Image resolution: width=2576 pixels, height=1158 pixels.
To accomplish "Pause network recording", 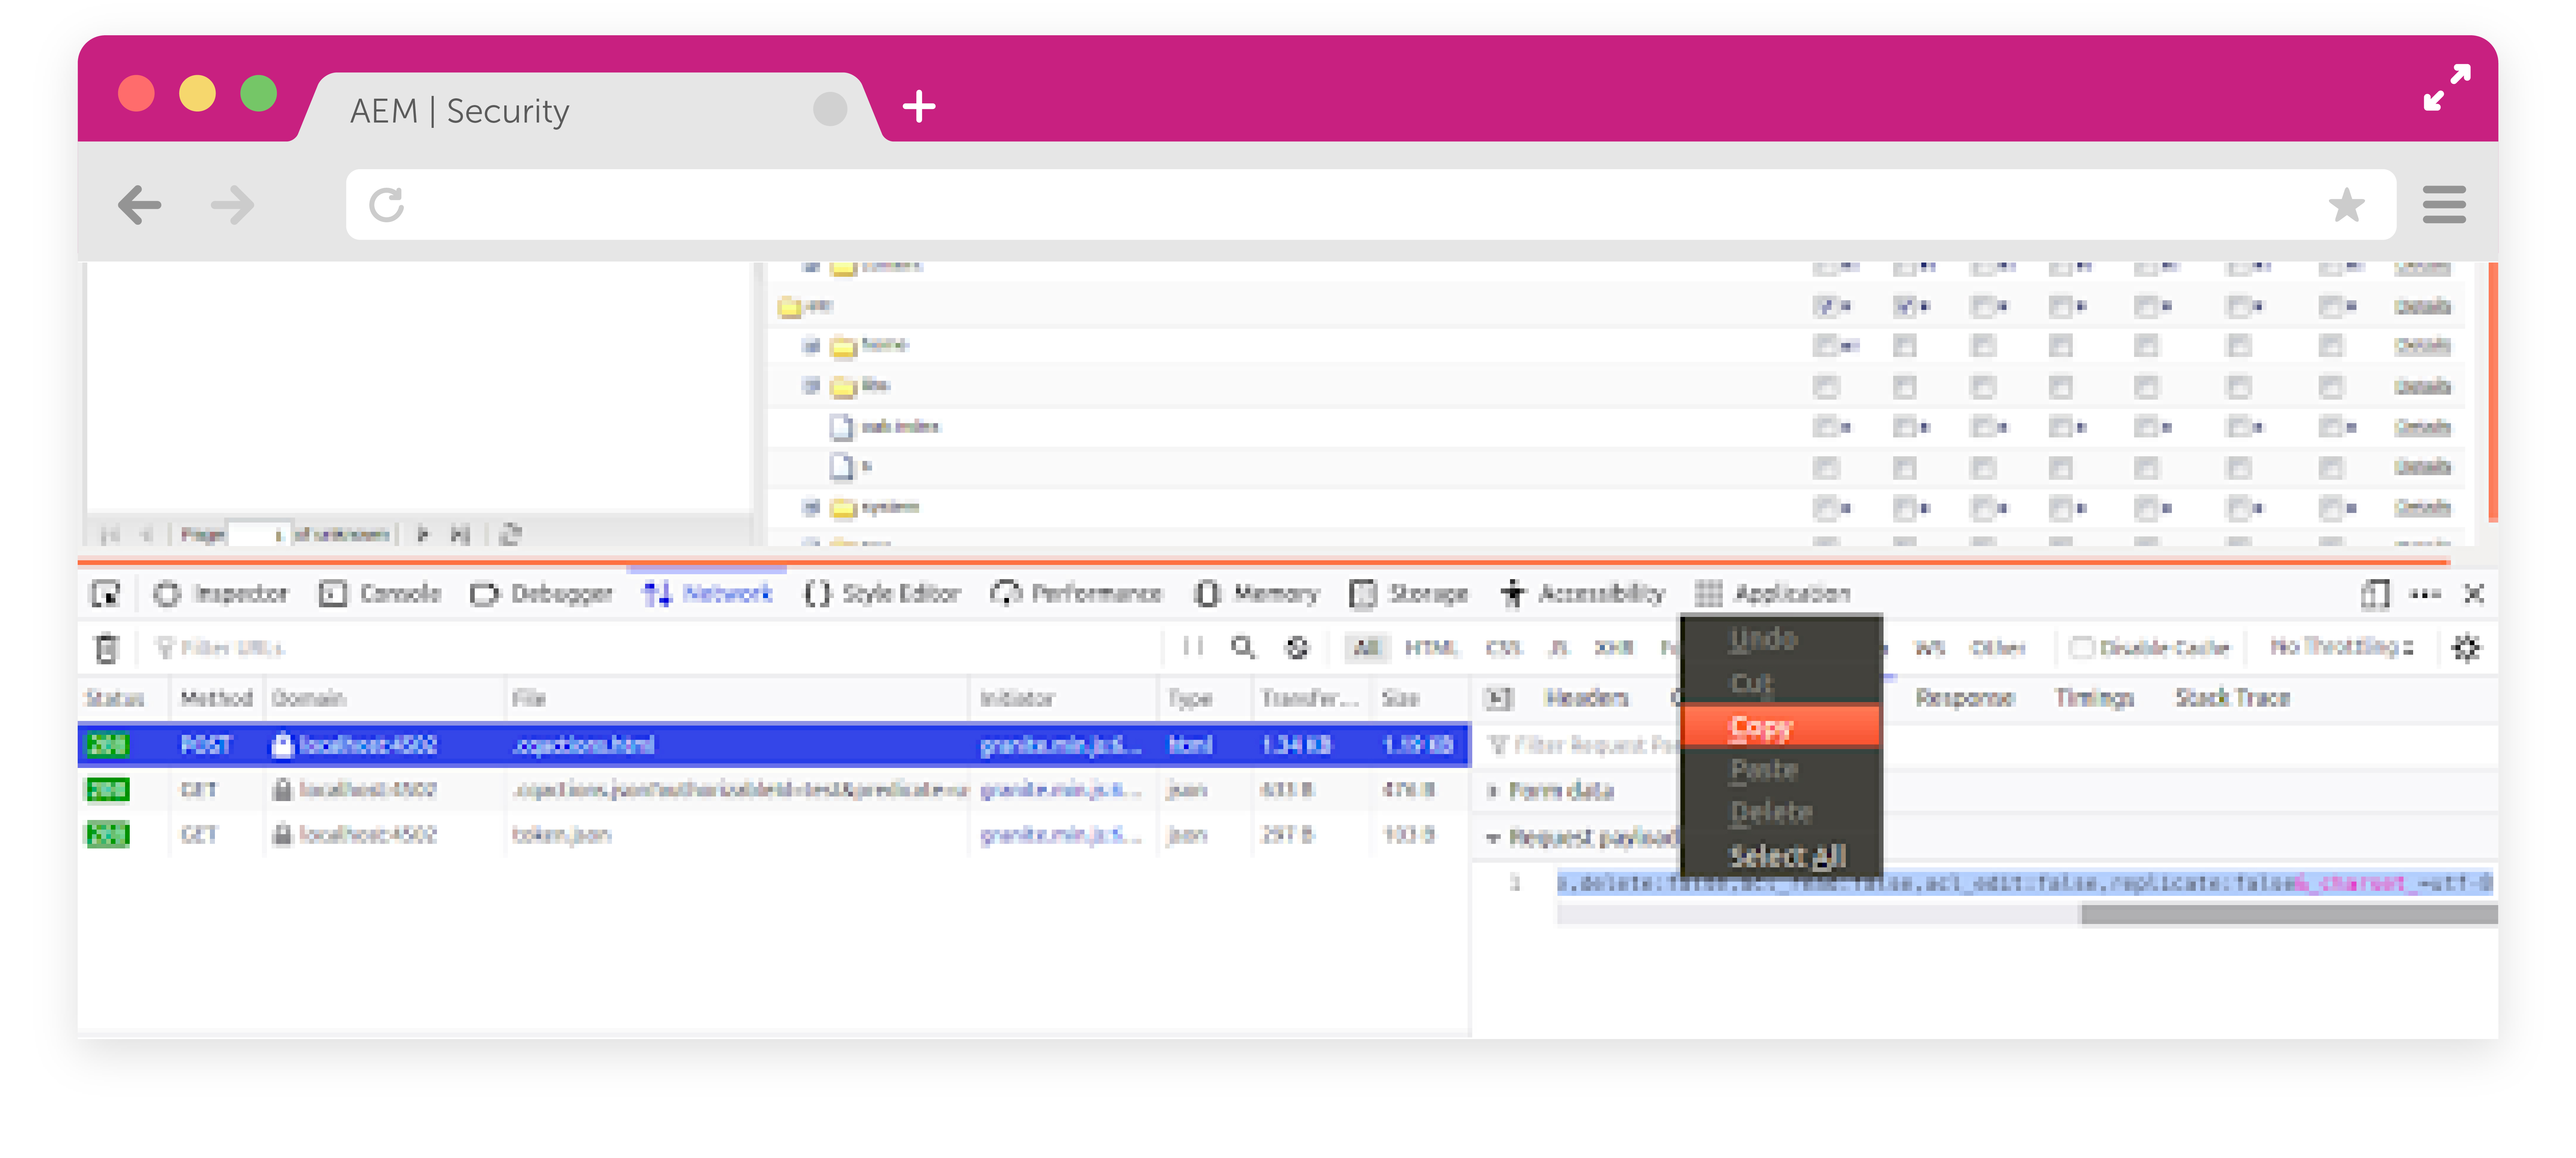I will click(x=1192, y=646).
